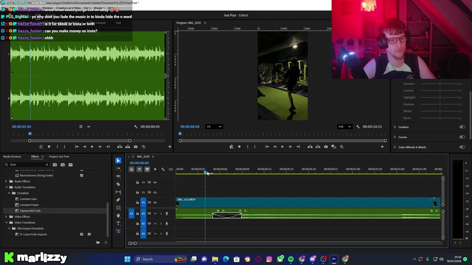Toggle V1 track output eye
The image size is (472, 265).
(x=155, y=202)
